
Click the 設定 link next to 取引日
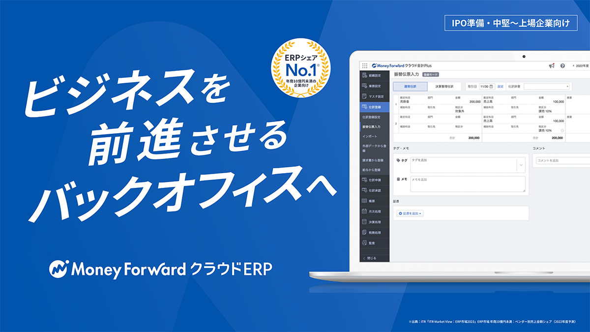pyautogui.click(x=501, y=86)
